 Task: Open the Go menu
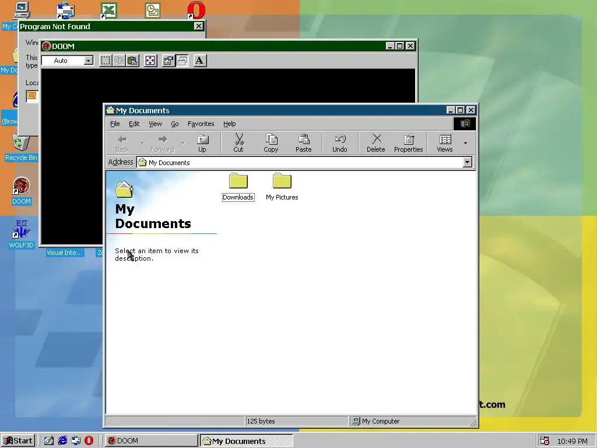(175, 124)
